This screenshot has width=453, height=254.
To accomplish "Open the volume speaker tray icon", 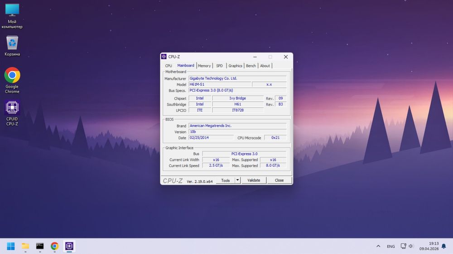I will point(410,246).
